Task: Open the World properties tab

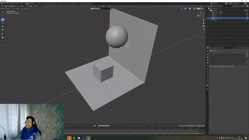Action: pyautogui.click(x=207, y=66)
